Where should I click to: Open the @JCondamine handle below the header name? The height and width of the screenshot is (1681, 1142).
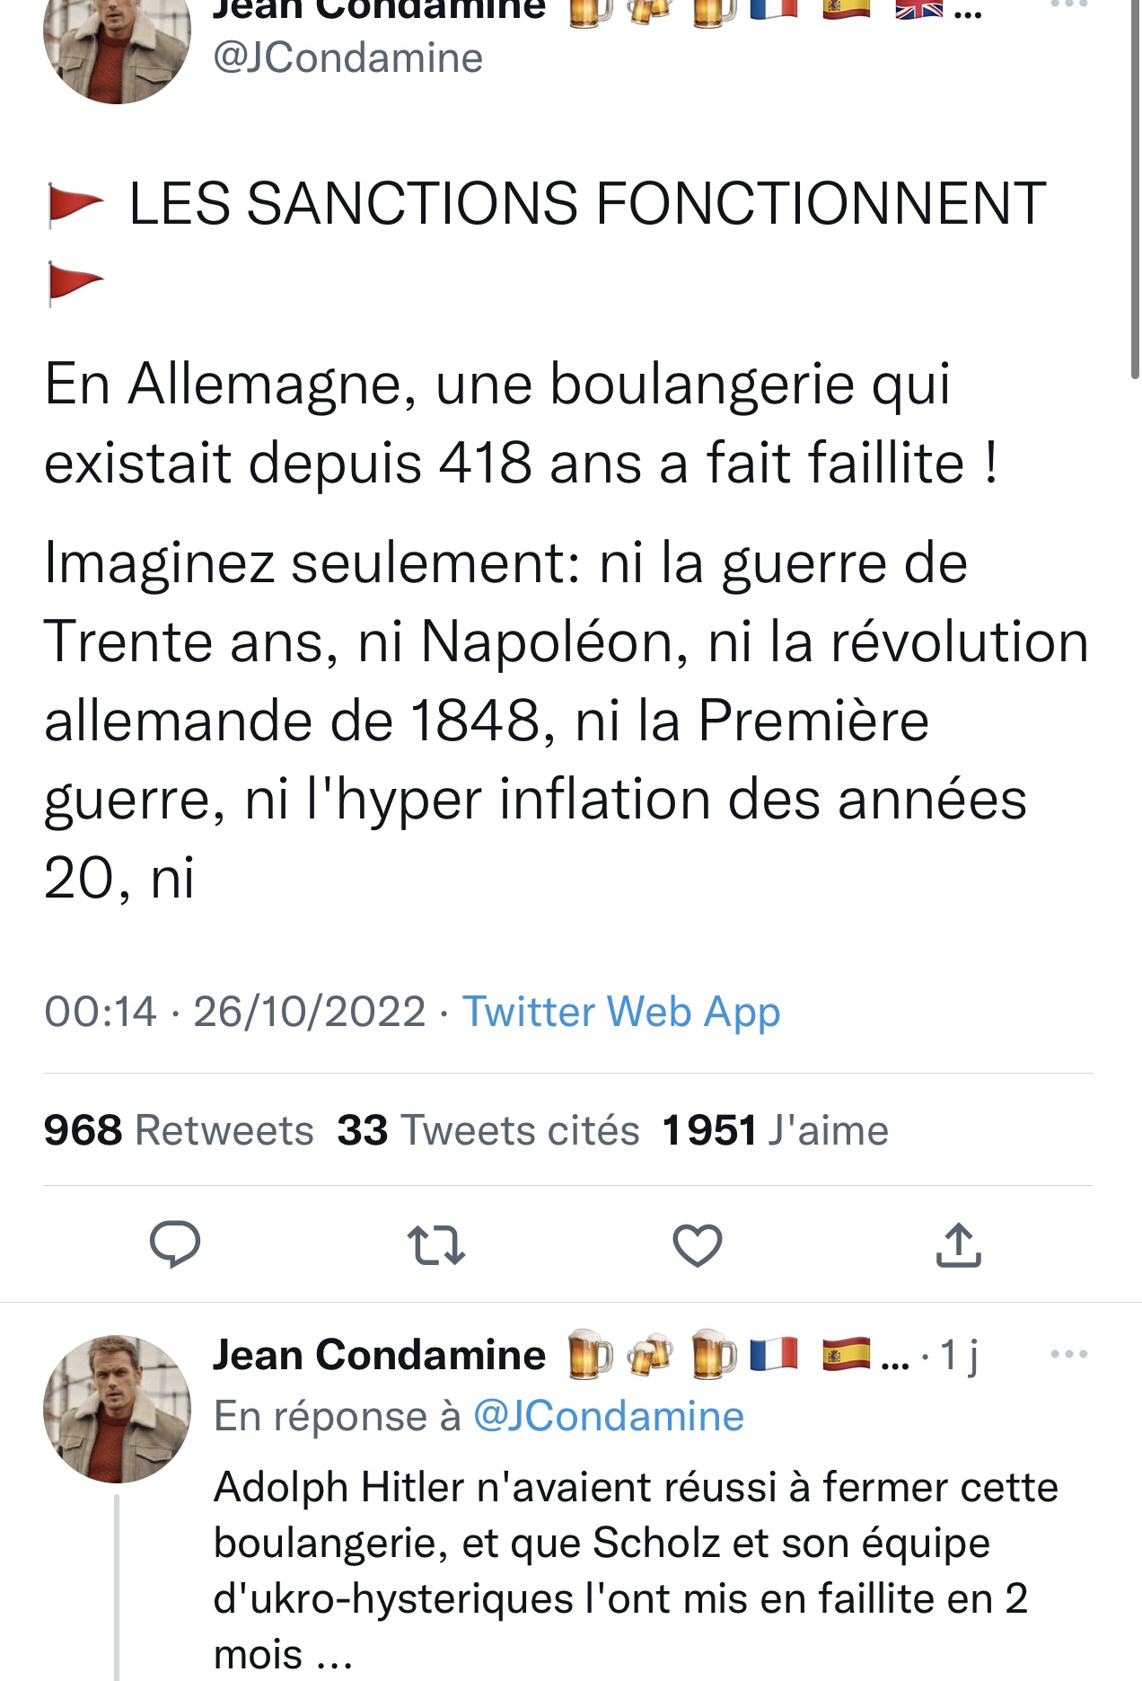pos(348,58)
